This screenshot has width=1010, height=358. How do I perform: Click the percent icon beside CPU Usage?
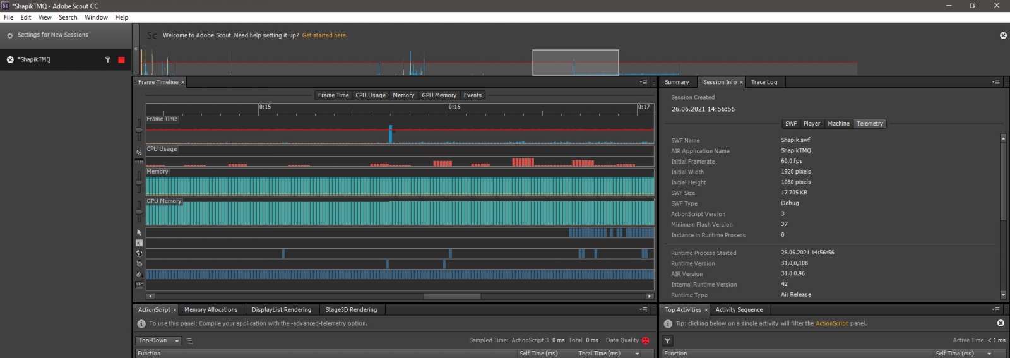(139, 153)
